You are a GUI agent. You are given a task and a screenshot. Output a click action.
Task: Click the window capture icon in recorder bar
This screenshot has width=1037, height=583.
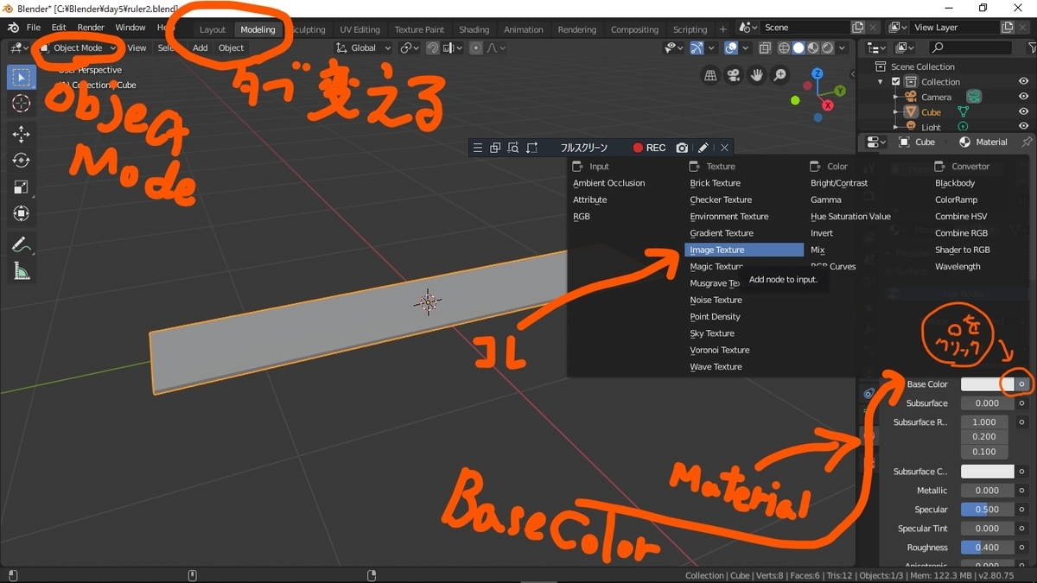pyautogui.click(x=495, y=148)
